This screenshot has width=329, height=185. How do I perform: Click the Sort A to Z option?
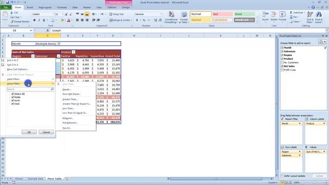pos(12,60)
